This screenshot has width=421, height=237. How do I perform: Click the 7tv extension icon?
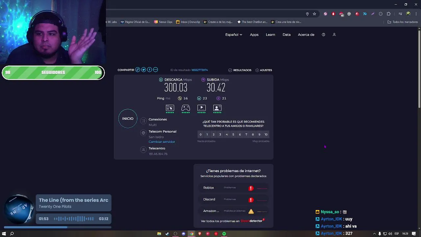tap(365, 14)
